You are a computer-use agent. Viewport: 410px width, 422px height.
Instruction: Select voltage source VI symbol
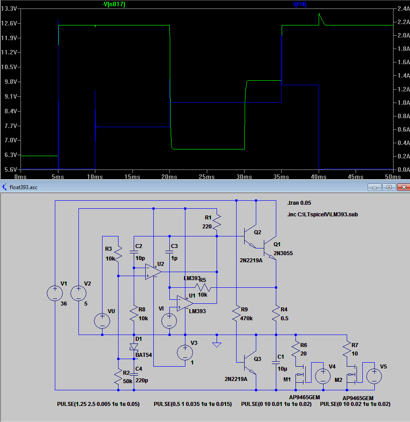tap(169, 321)
